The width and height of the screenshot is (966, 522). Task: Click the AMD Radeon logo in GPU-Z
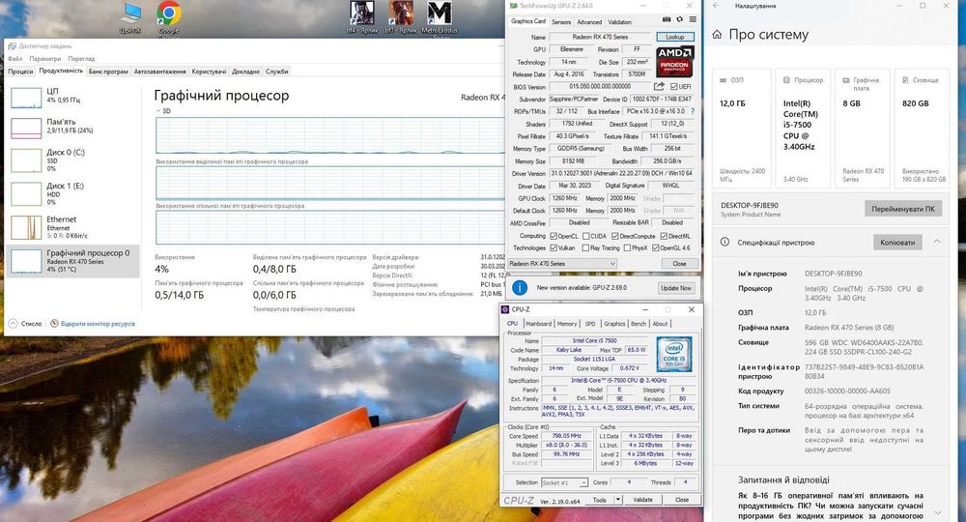tap(674, 61)
